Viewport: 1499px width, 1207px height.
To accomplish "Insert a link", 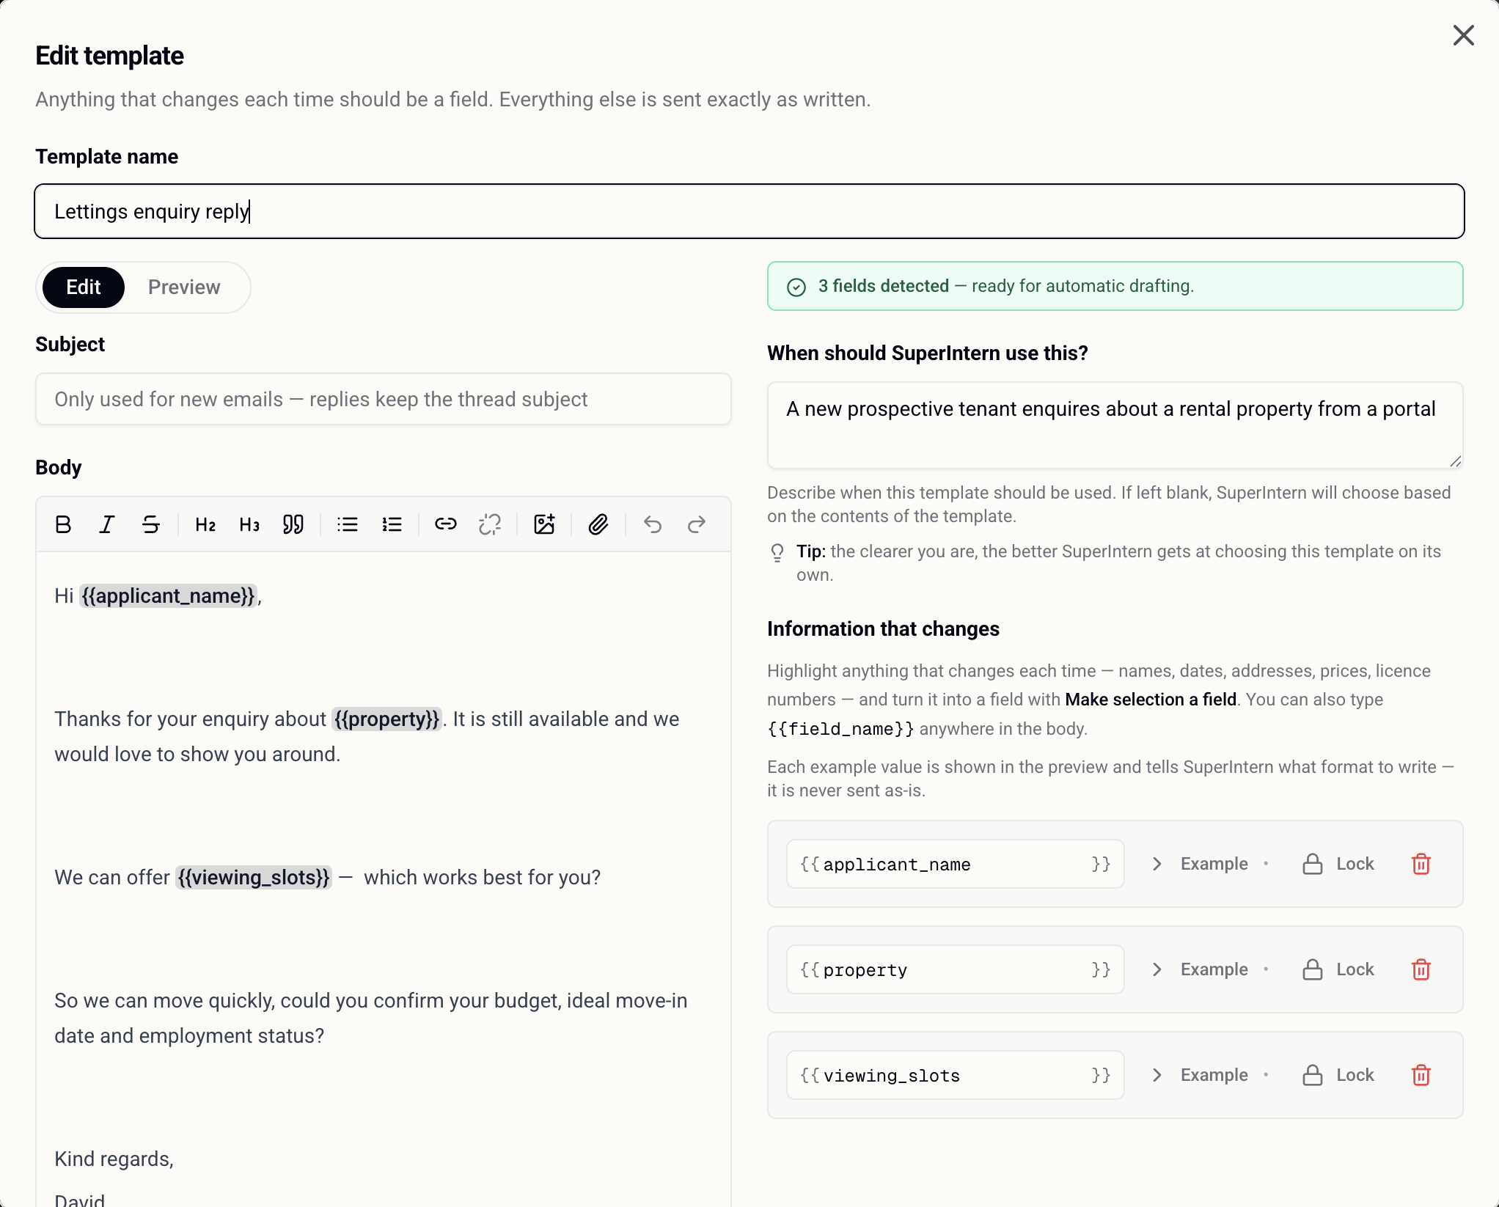I will [446, 524].
